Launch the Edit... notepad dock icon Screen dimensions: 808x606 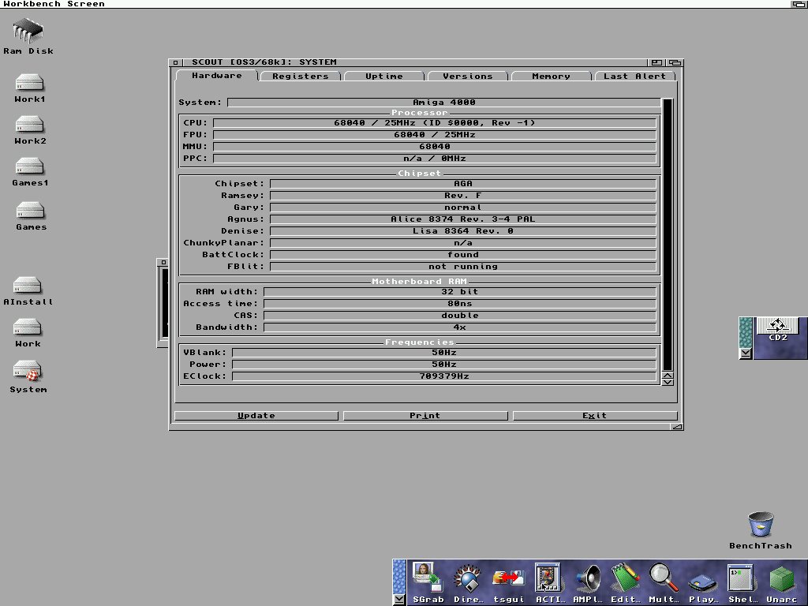pyautogui.click(x=626, y=582)
